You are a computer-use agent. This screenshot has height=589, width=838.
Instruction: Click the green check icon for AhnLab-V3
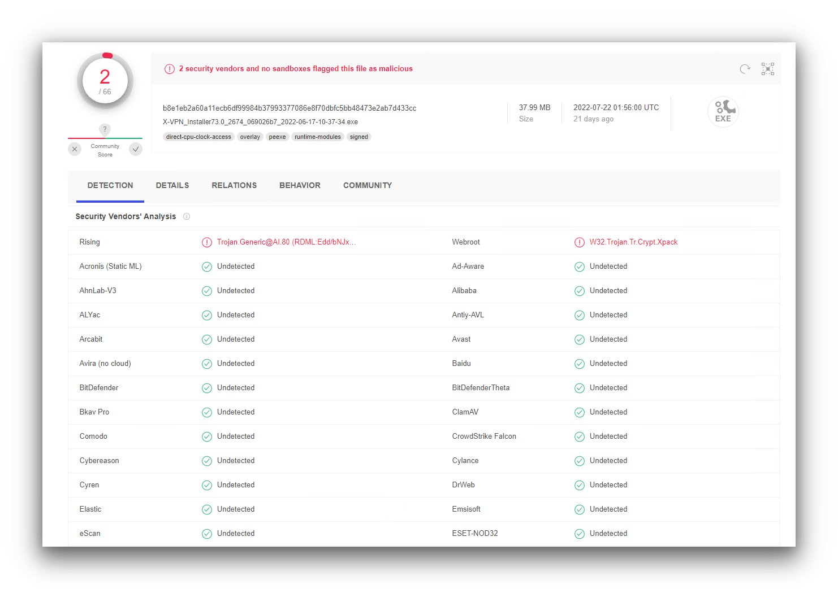tap(207, 291)
